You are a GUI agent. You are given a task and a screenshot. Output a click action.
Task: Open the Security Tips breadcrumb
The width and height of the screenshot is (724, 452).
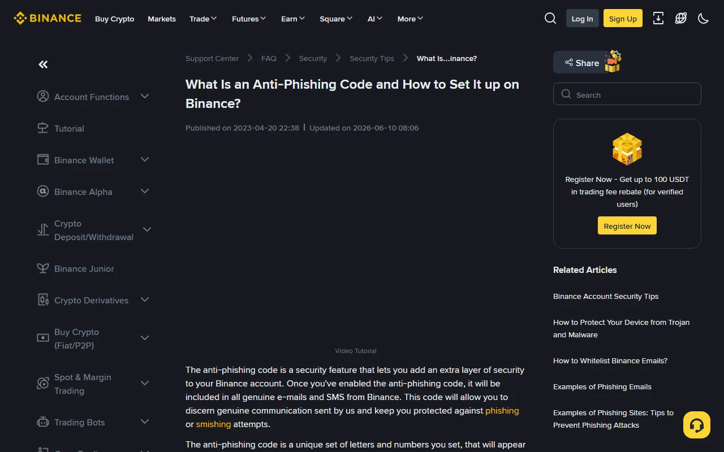372,59
